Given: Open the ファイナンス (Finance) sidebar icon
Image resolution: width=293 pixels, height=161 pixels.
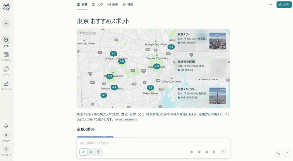Looking at the screenshot, I should tap(6, 84).
